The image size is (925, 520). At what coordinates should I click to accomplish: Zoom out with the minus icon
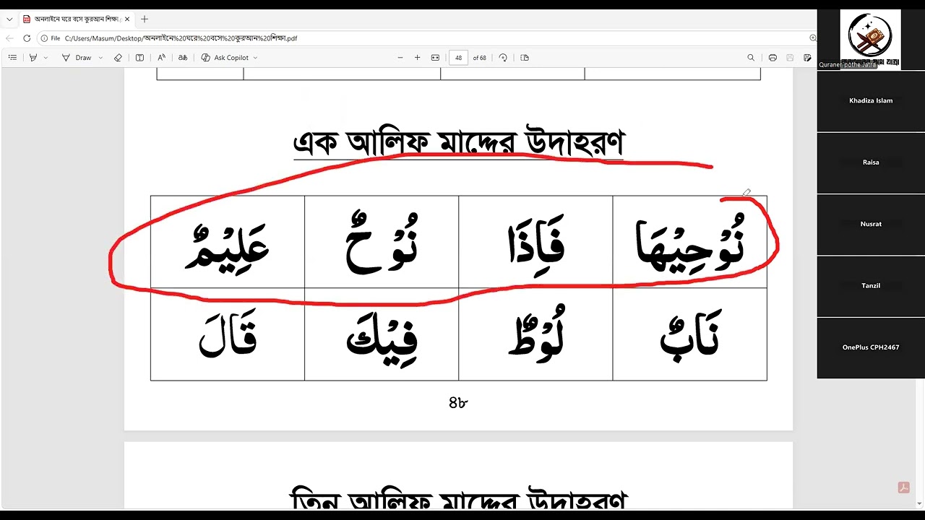coord(400,58)
